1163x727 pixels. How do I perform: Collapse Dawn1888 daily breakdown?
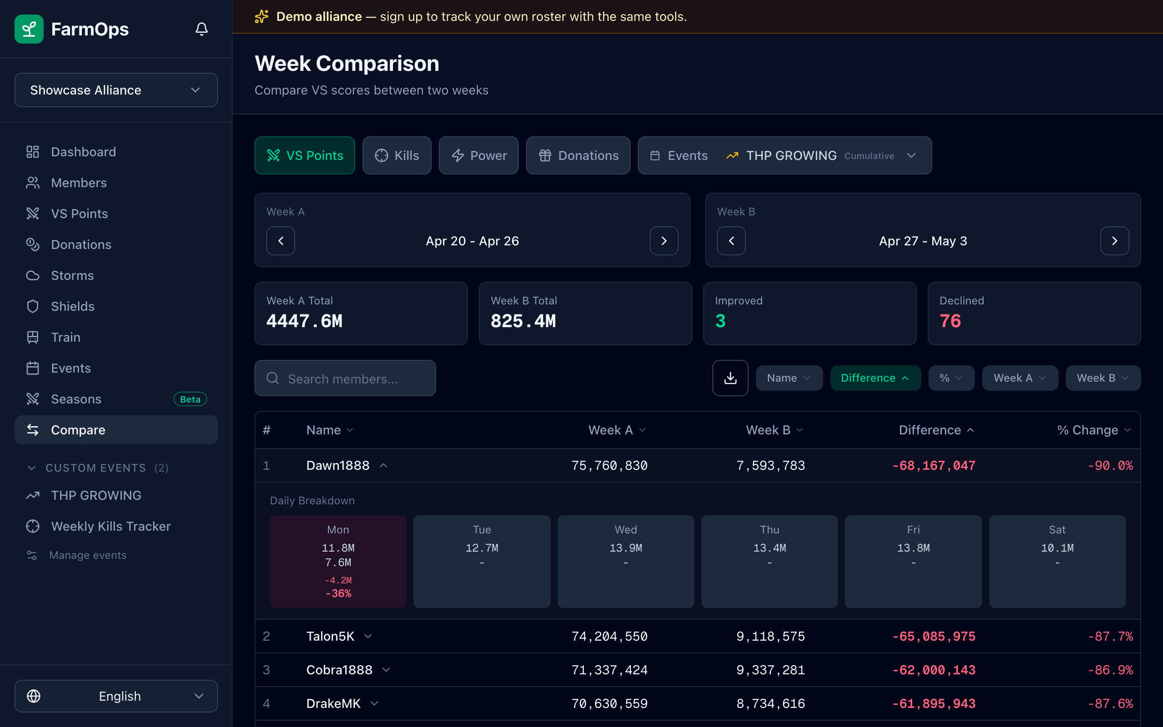(383, 465)
